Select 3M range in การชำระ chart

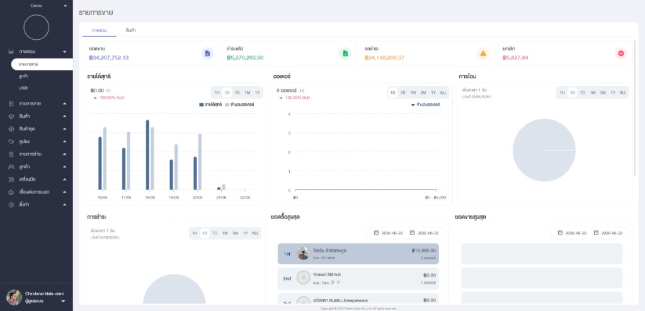[x=235, y=233]
